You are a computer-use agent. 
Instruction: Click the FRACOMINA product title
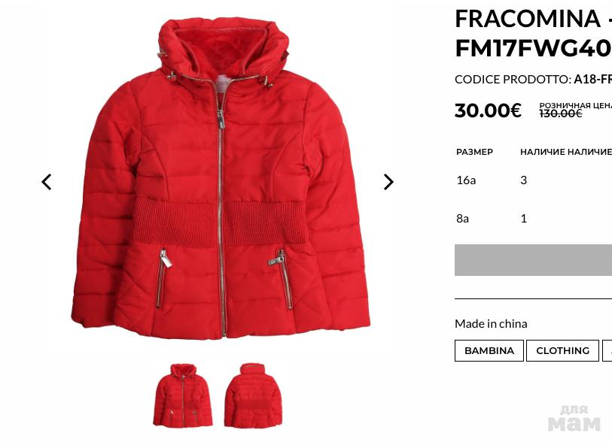(533, 34)
